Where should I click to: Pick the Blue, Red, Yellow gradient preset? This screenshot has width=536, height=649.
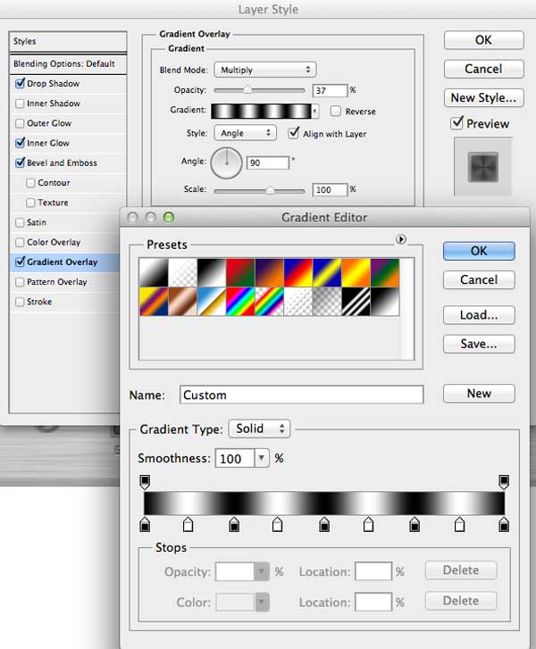click(x=298, y=273)
